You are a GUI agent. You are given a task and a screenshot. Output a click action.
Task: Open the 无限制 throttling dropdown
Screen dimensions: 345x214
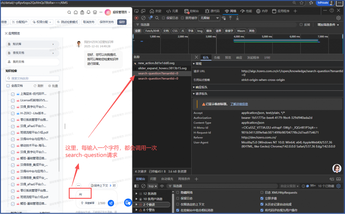click(x=209, y=18)
